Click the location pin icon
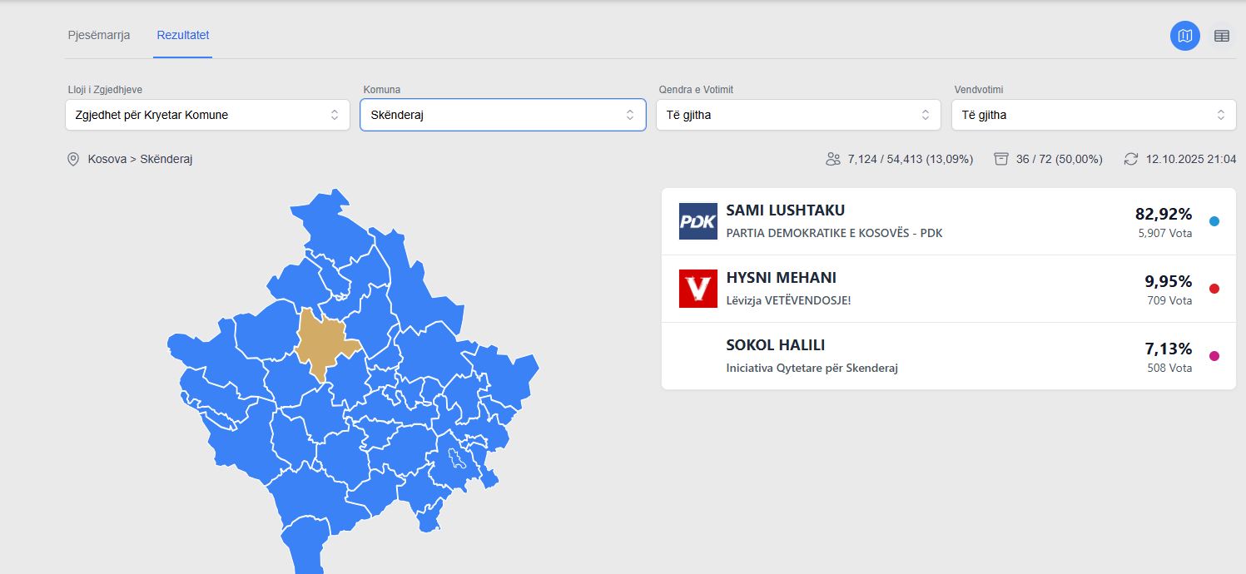 [73, 159]
